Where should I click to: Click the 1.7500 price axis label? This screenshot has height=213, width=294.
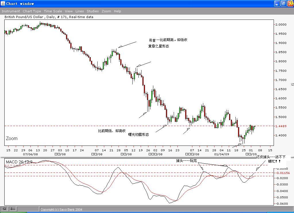click(281, 71)
